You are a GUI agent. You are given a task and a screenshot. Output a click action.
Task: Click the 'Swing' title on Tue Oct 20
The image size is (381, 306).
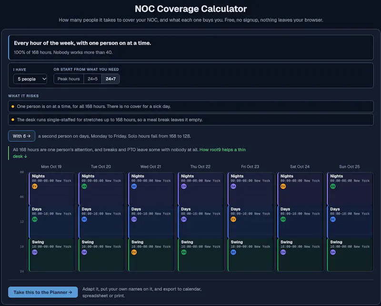click(x=88, y=242)
